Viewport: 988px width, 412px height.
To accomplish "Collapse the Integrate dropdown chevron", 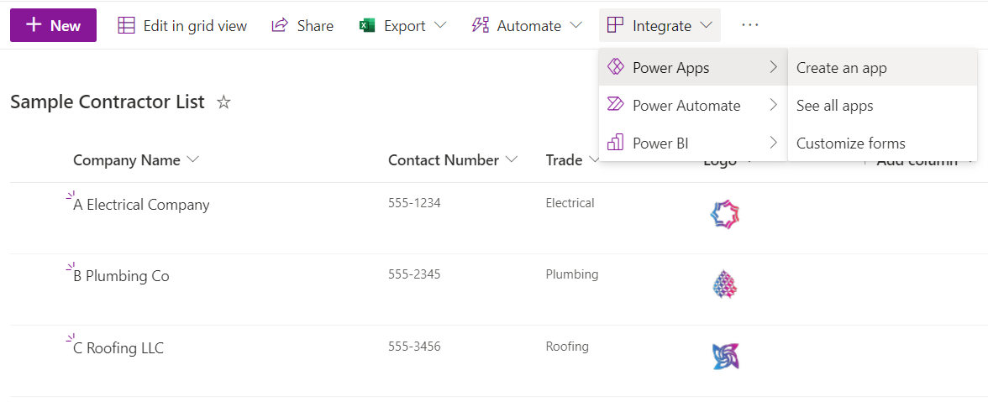I will 706,26.
